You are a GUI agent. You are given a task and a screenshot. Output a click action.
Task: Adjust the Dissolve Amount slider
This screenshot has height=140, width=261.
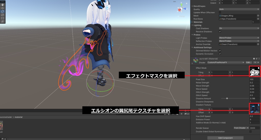tap(235, 98)
